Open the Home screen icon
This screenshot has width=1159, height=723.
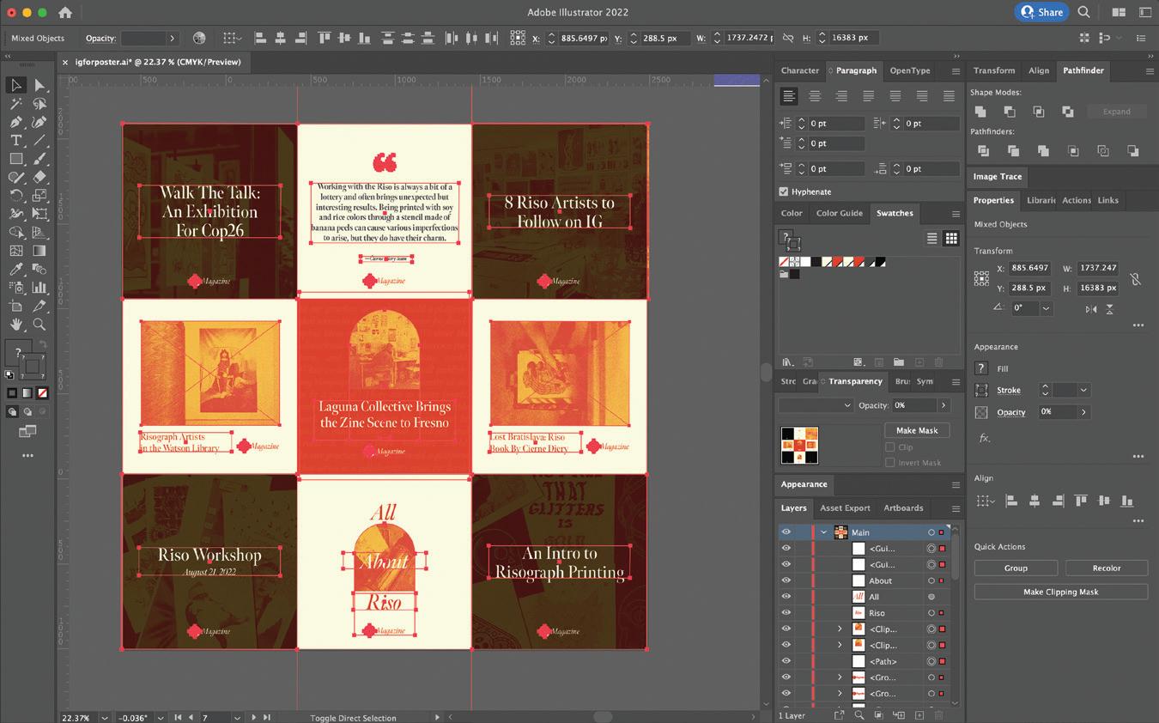coord(65,13)
